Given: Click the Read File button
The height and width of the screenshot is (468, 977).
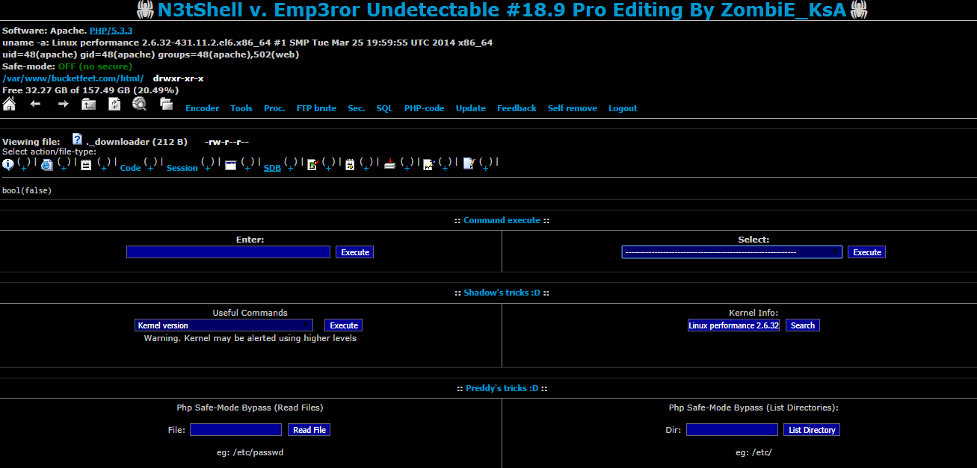Looking at the screenshot, I should [x=309, y=430].
